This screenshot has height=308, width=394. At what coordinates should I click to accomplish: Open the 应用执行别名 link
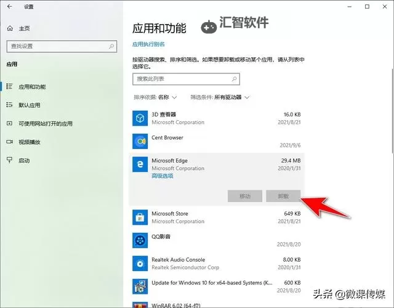[148, 44]
